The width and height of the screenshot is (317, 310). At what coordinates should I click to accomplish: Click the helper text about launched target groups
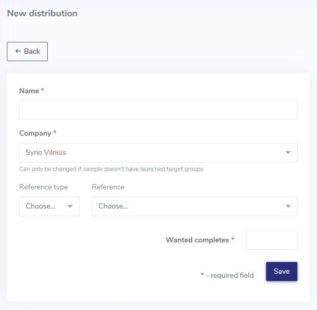coord(111,169)
